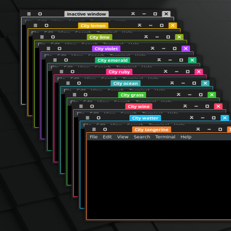Viewport: 231px width, 231px height.
Task: Minimize the City tangerine window
Action: pyautogui.click(x=209, y=129)
